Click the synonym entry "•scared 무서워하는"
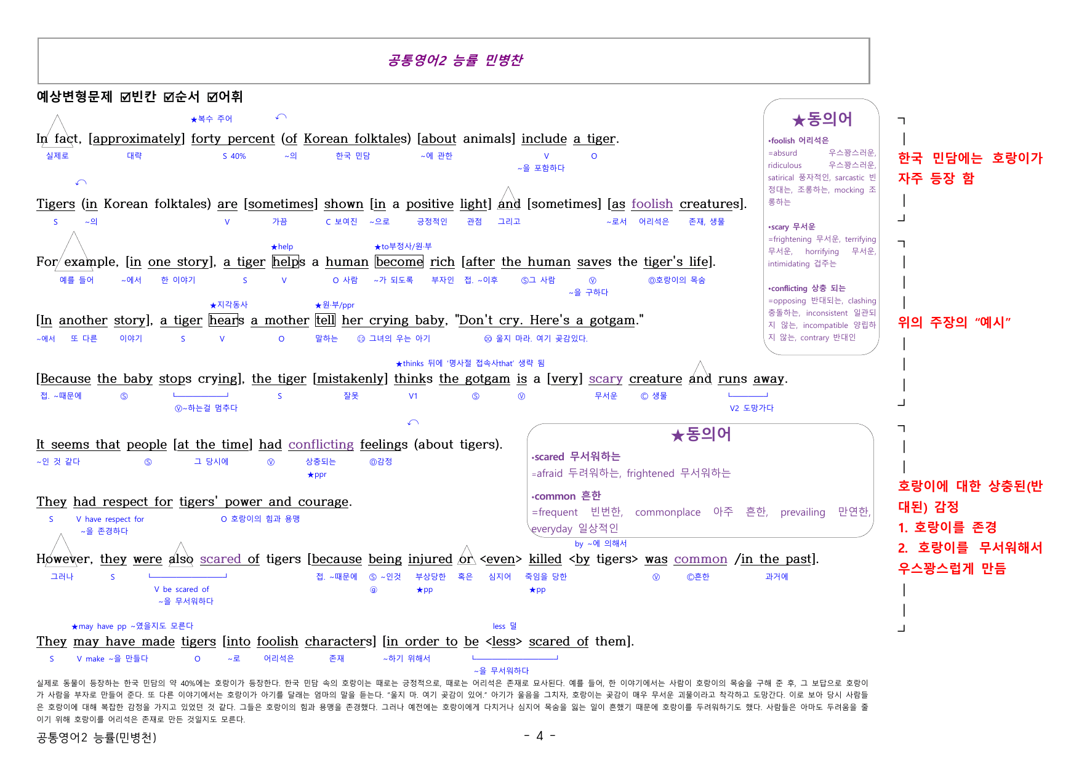 click(x=576, y=457)
